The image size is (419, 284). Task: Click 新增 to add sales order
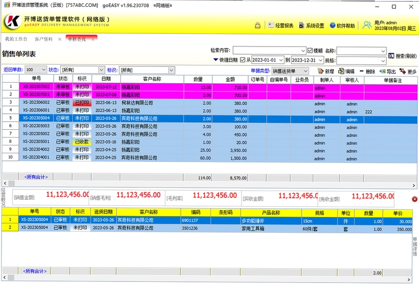click(x=326, y=71)
